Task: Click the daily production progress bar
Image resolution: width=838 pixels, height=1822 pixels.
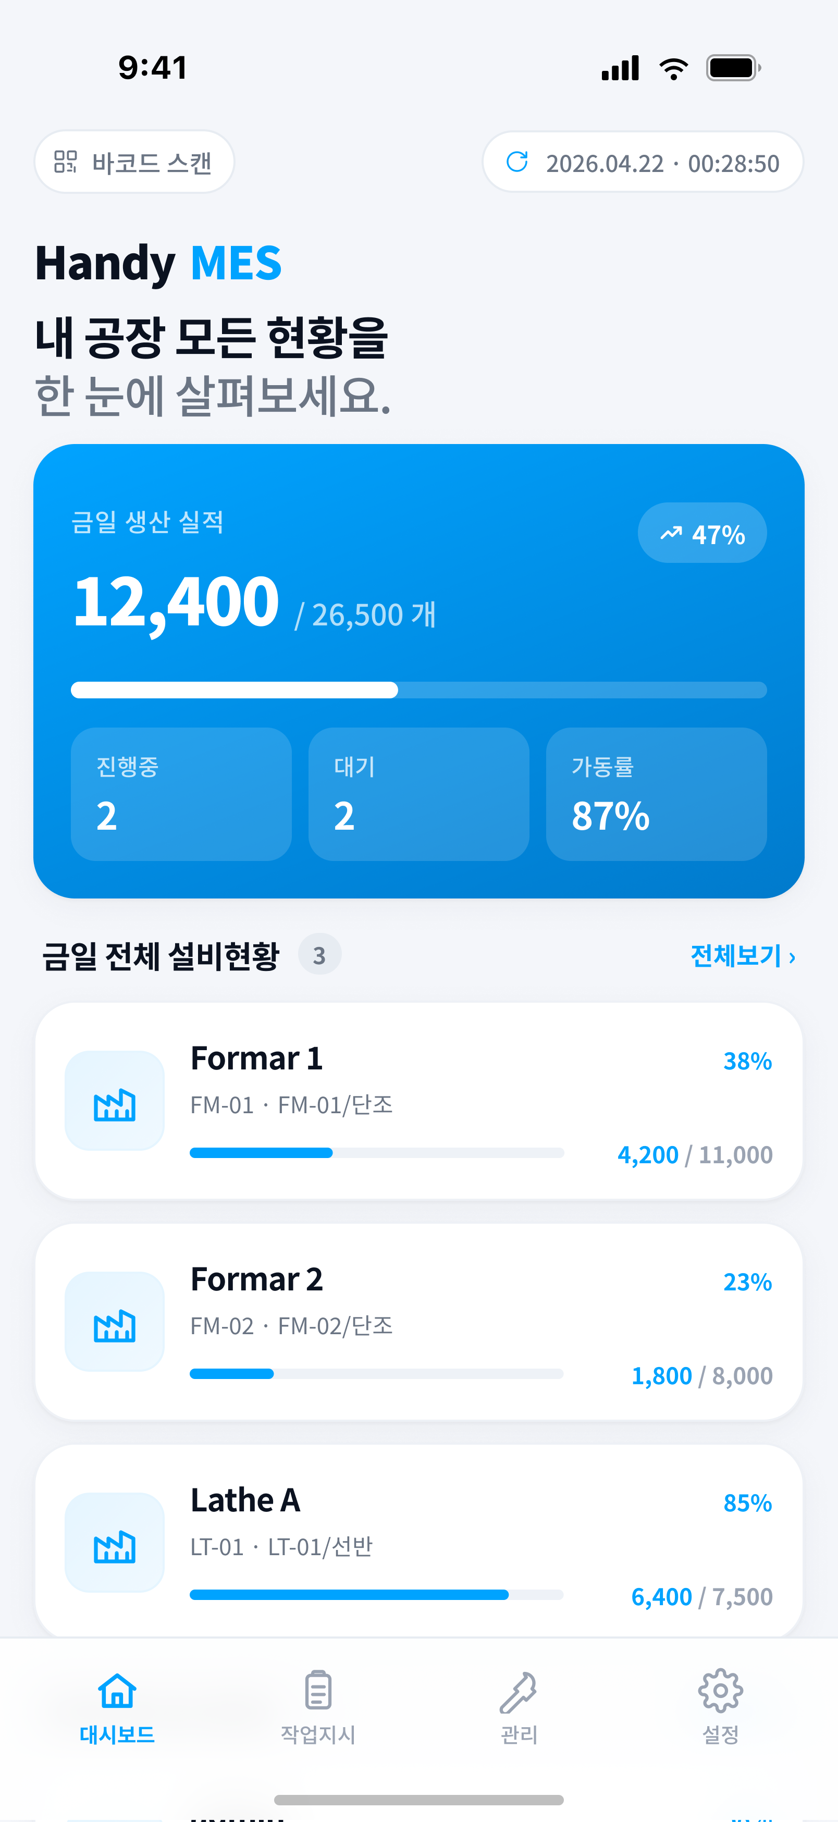Action: point(418,691)
